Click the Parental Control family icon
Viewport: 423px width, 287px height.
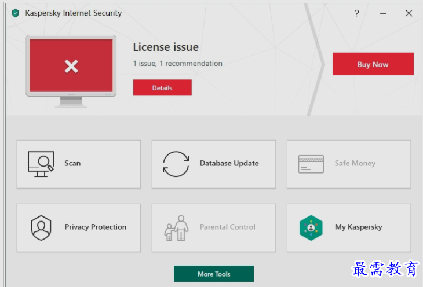tap(176, 228)
